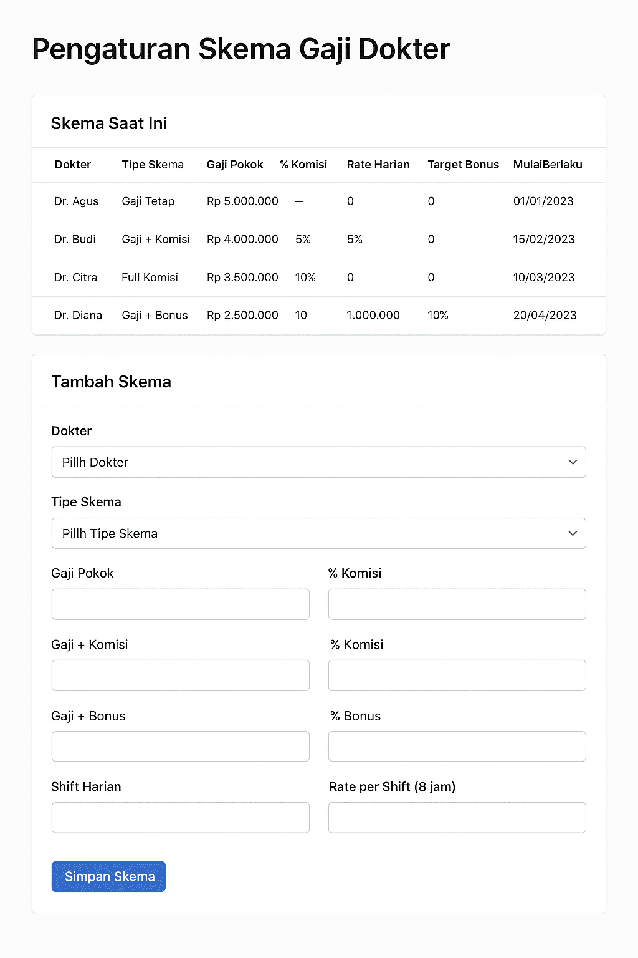Image resolution: width=638 pixels, height=958 pixels.
Task: Click the Target Bonus column header
Action: tap(463, 165)
